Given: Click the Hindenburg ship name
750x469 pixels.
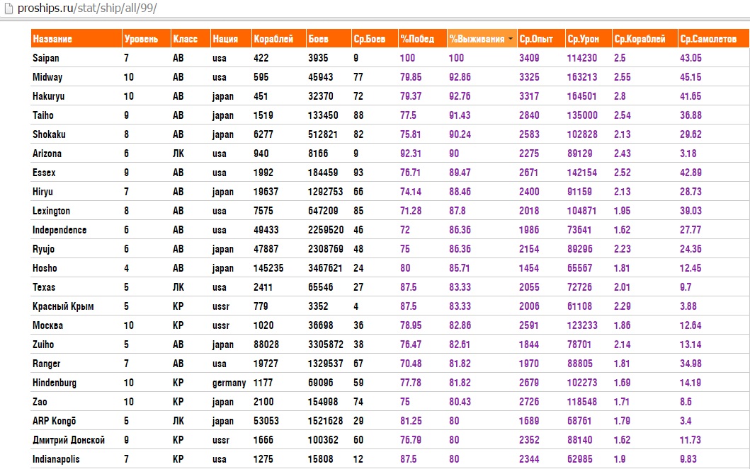Looking at the screenshot, I should tap(55, 383).
